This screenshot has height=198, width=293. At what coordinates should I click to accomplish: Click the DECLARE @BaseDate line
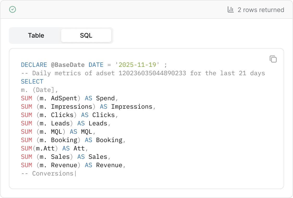65,65
